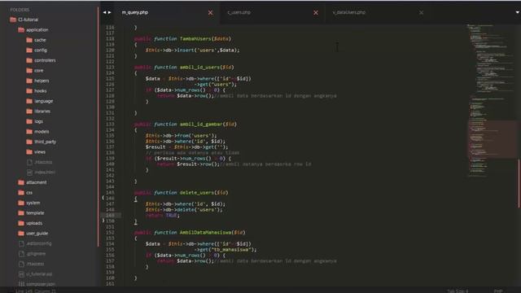
Task: Close the v_dataUsers.php tab
Action: (x=421, y=13)
